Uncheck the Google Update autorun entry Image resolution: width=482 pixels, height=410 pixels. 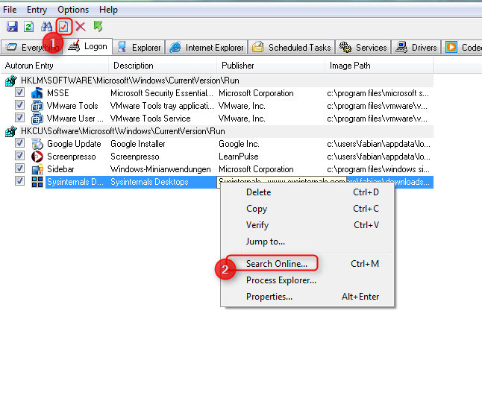click(19, 143)
